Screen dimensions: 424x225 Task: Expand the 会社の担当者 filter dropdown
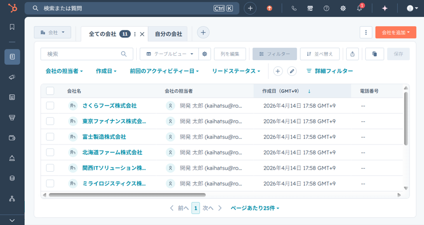(x=64, y=71)
